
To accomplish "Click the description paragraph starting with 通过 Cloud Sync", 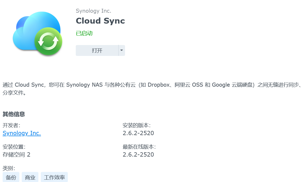I will click(x=151, y=88).
